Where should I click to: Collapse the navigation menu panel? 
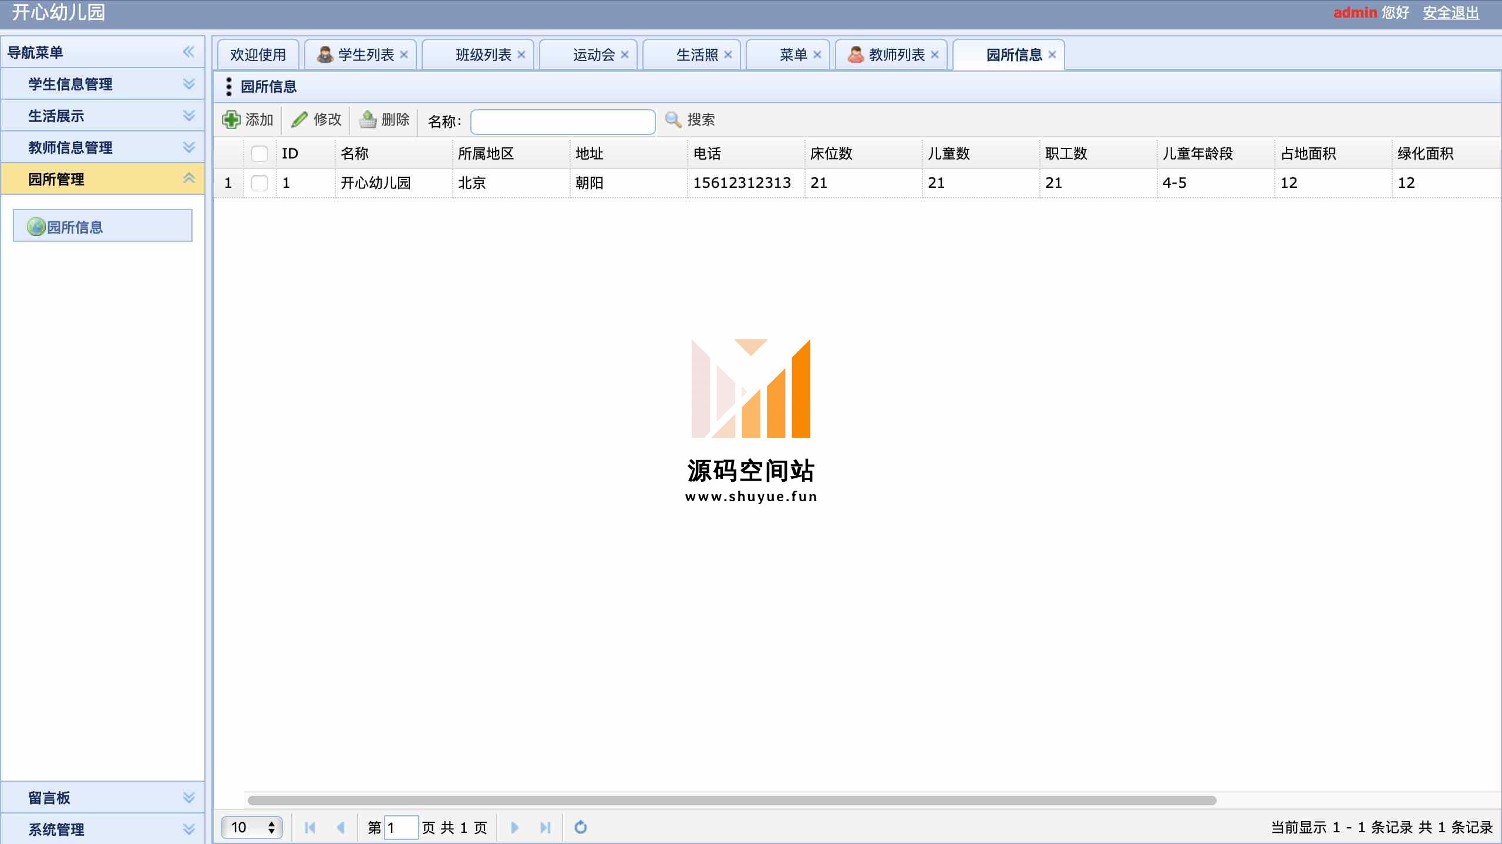click(x=188, y=52)
